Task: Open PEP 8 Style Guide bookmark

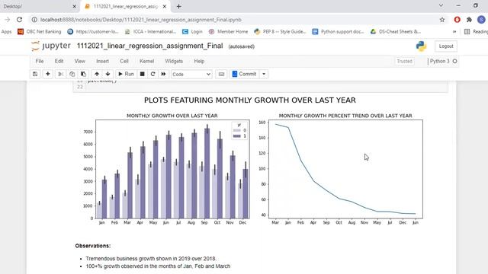Action: tap(280, 31)
